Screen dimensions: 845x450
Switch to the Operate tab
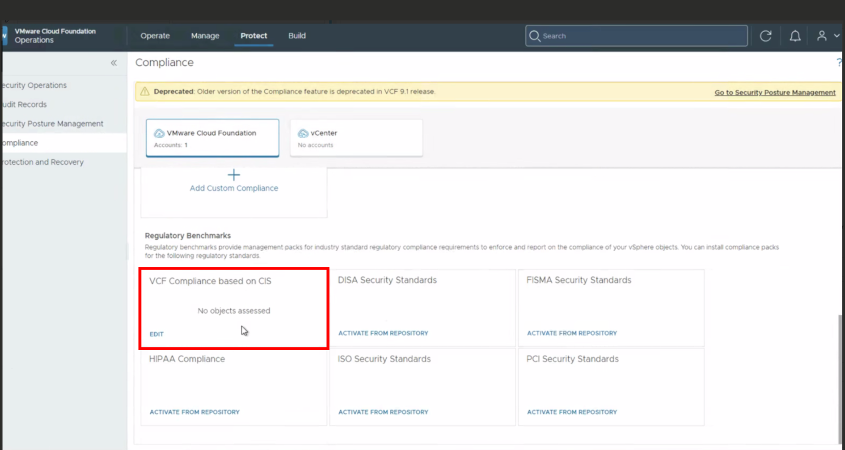tap(155, 36)
